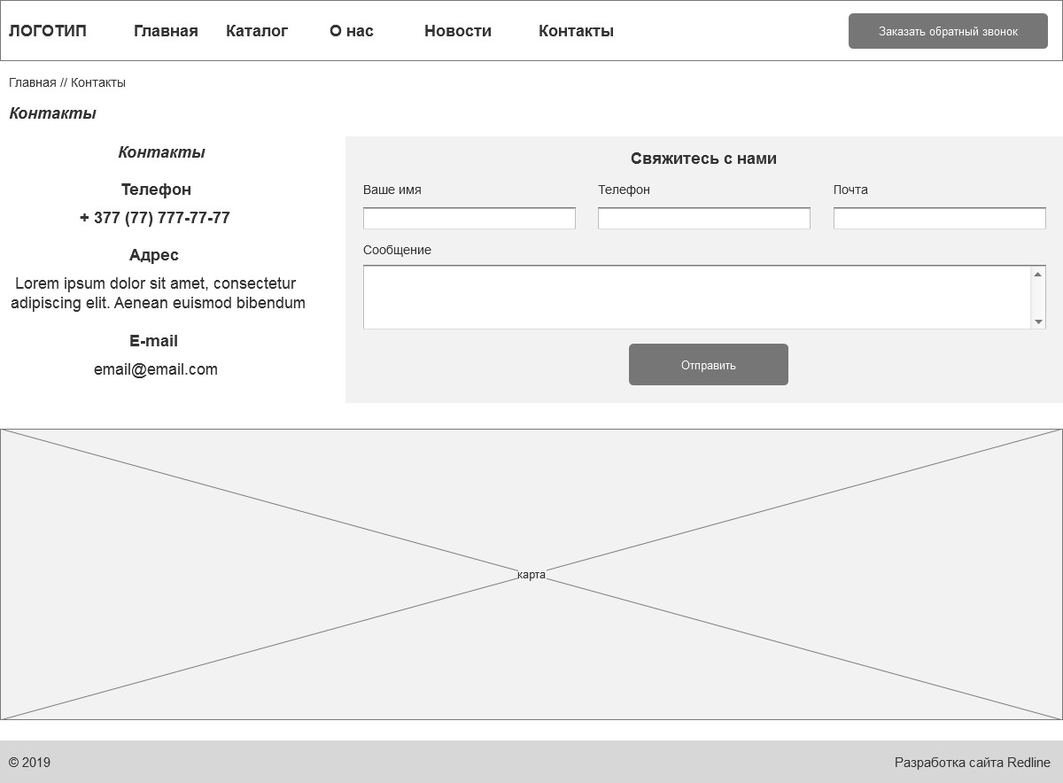The image size is (1063, 783).
Task: Click the Контакты breadcrumb item
Action: 98,82
